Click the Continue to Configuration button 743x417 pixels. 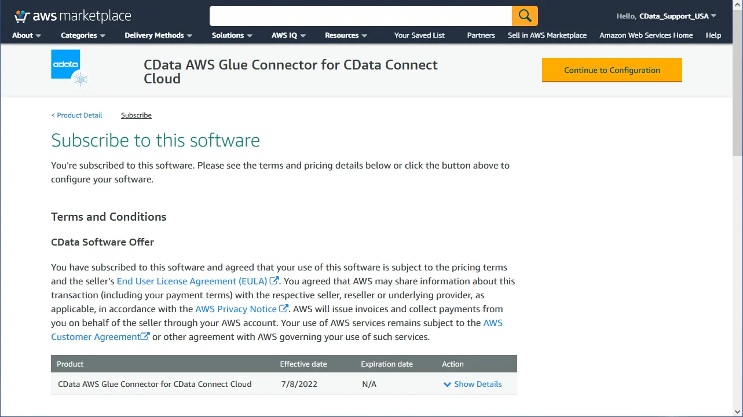(612, 69)
